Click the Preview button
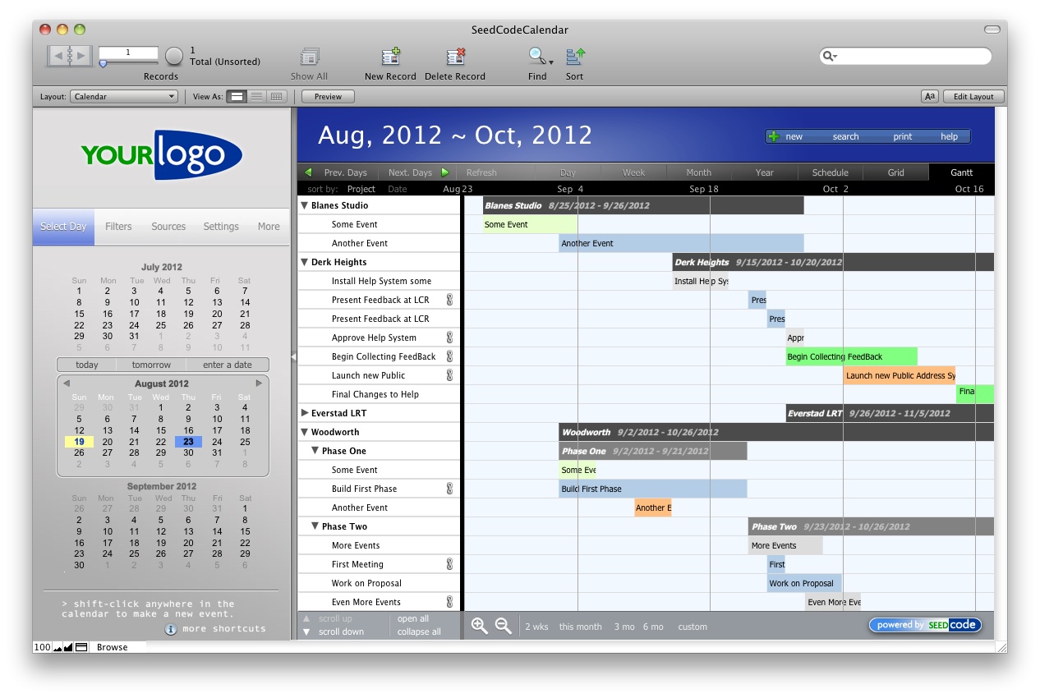Screen dimensions: 1040x698 point(328,96)
